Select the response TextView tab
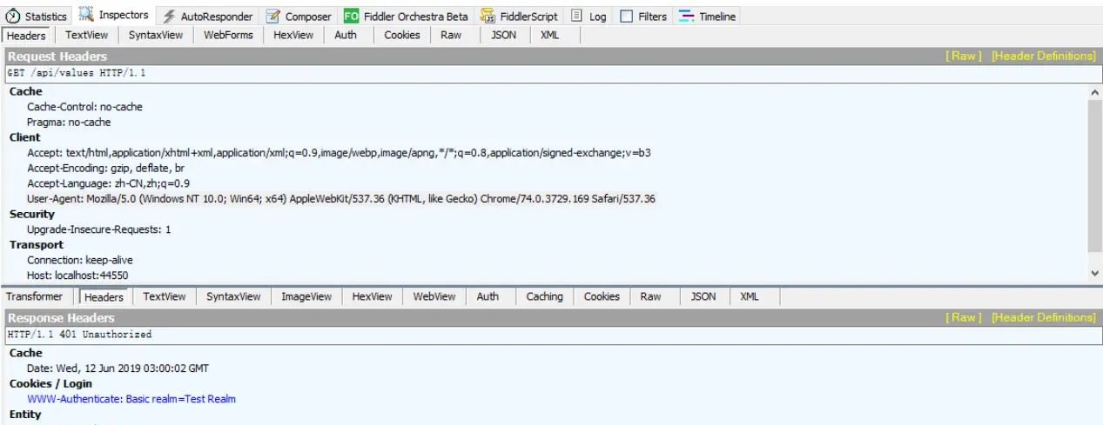1103x425 pixels. (164, 297)
